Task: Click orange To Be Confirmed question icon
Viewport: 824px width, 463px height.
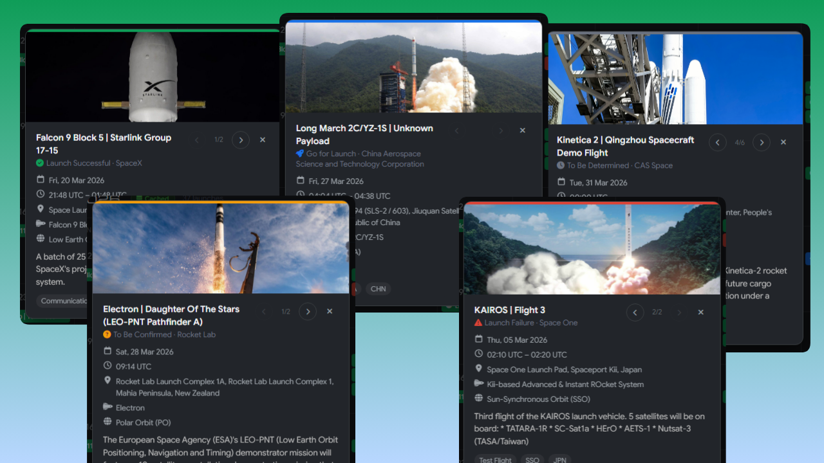Action: point(107,334)
